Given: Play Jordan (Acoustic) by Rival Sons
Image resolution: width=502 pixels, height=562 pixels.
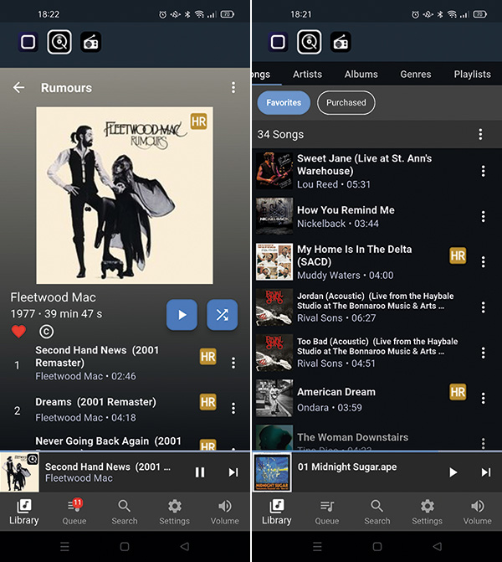Looking at the screenshot, I should point(376,307).
